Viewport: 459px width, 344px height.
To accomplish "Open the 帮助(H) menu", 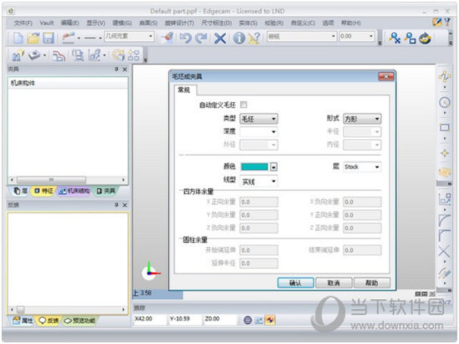I will tap(351, 23).
